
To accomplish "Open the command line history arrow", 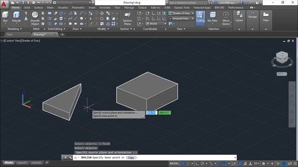I will pyautogui.click(x=235, y=158).
